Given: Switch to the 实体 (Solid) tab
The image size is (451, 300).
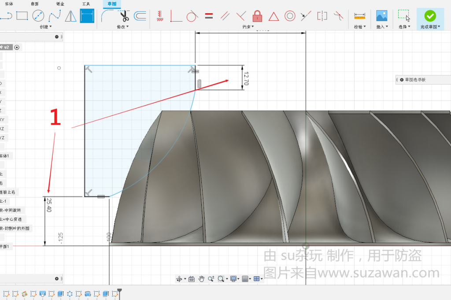Looking at the screenshot, I should [x=9, y=4].
